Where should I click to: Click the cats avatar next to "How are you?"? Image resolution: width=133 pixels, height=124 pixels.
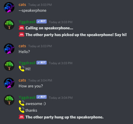(9, 83)
